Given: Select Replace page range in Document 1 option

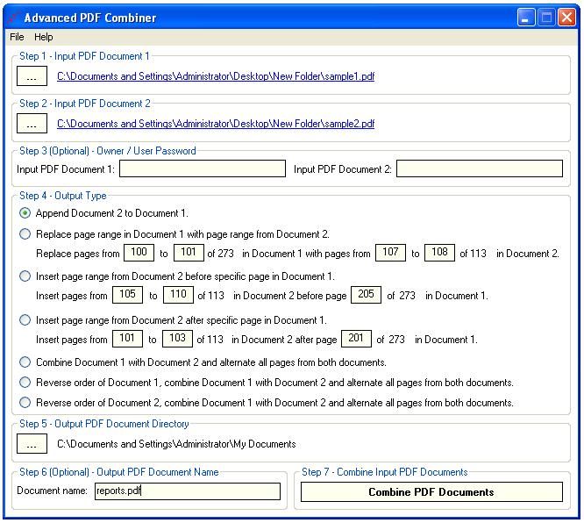Looking at the screenshot, I should (x=25, y=234).
